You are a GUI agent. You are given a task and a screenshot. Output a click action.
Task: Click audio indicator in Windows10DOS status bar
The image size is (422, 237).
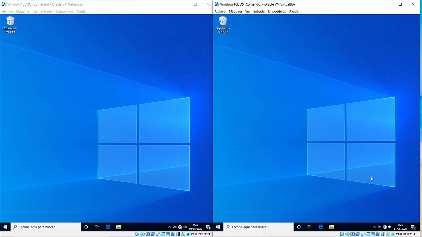[353, 234]
